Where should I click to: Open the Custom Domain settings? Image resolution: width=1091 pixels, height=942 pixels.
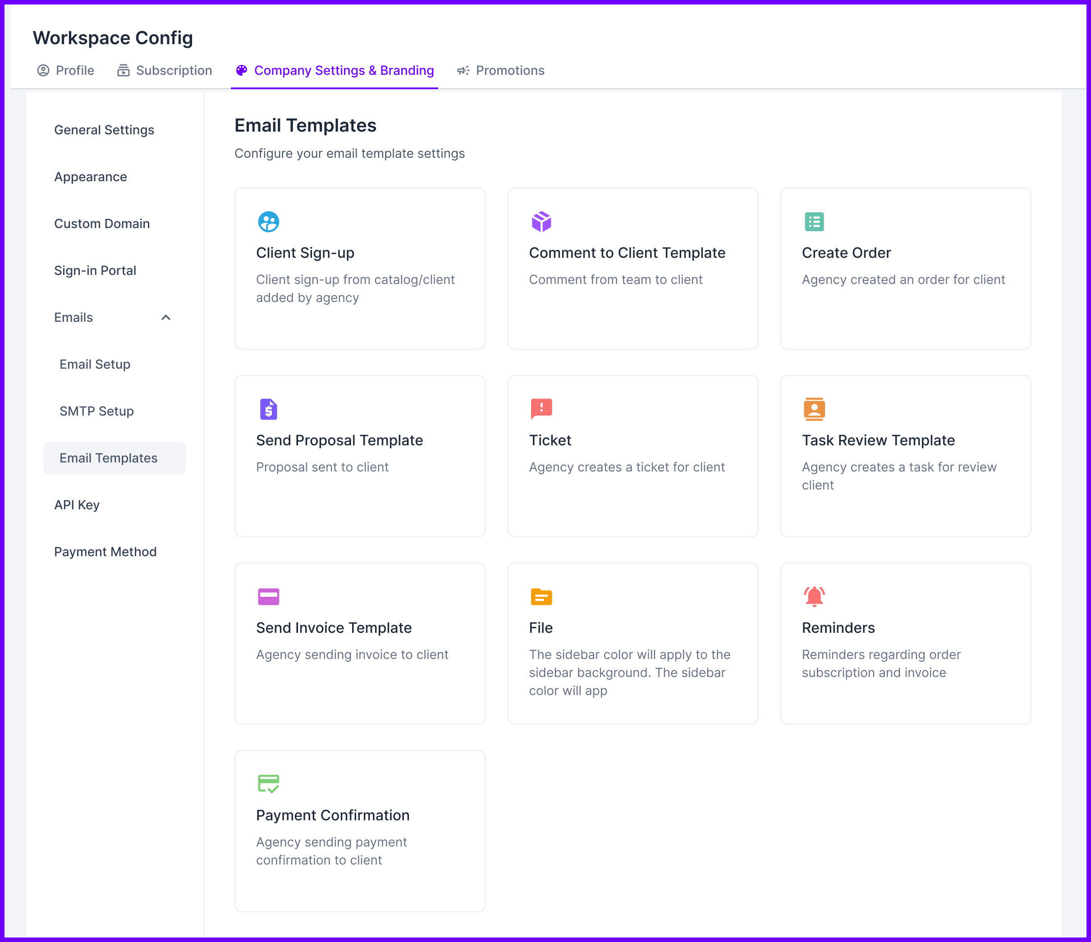[x=101, y=223]
